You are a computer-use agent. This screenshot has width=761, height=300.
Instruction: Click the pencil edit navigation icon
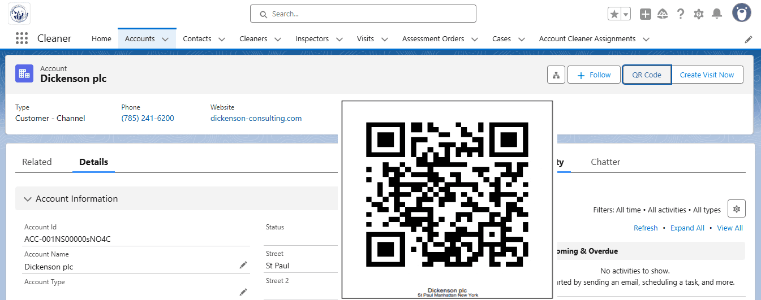coord(749,39)
